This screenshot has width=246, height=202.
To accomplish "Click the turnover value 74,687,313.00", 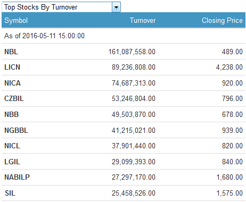I will (134, 83).
